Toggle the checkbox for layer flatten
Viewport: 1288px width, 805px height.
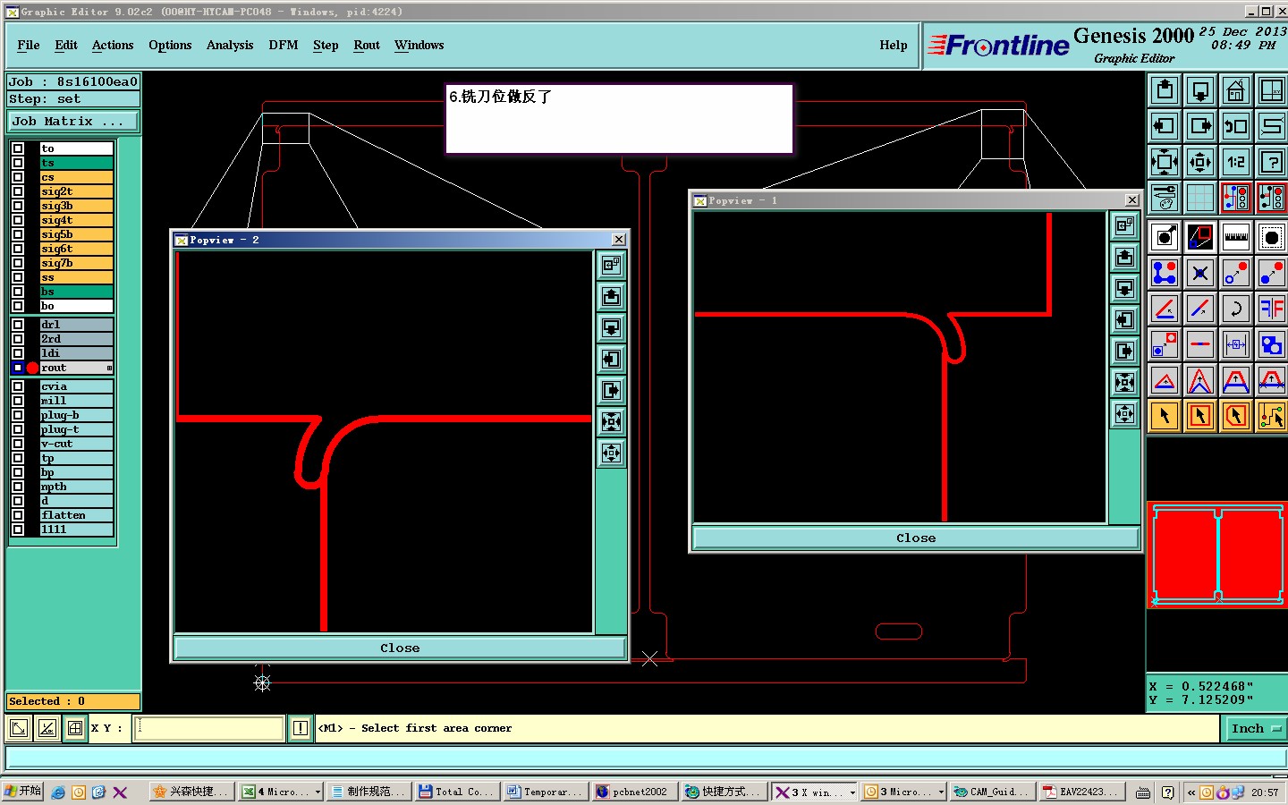pos(18,515)
